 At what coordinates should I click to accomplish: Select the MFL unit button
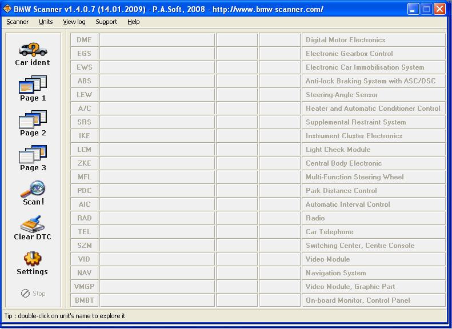pyautogui.click(x=84, y=177)
